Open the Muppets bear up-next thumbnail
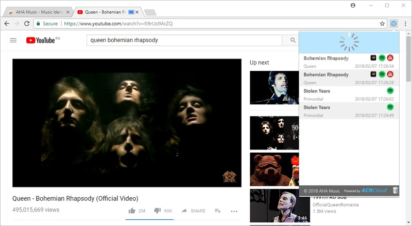This screenshot has height=226, width=412. (x=274, y=169)
